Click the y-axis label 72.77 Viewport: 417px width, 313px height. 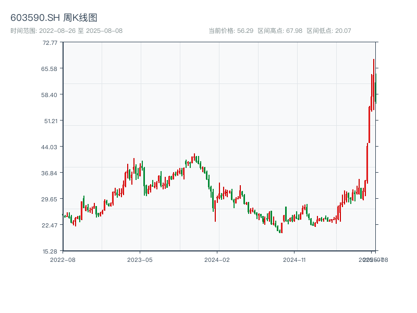click(50, 43)
